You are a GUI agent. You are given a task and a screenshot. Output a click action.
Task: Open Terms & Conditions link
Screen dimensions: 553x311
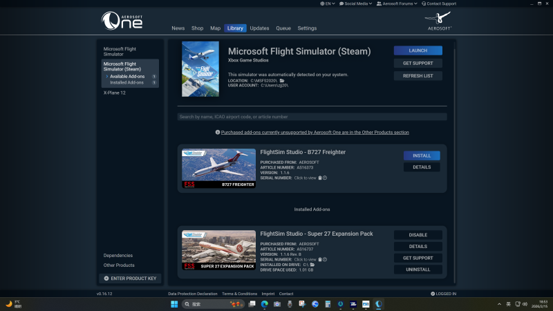click(x=239, y=294)
